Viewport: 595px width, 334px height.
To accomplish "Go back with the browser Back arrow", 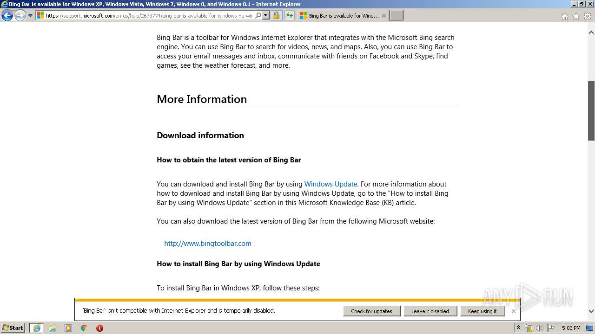I will [x=7, y=16].
